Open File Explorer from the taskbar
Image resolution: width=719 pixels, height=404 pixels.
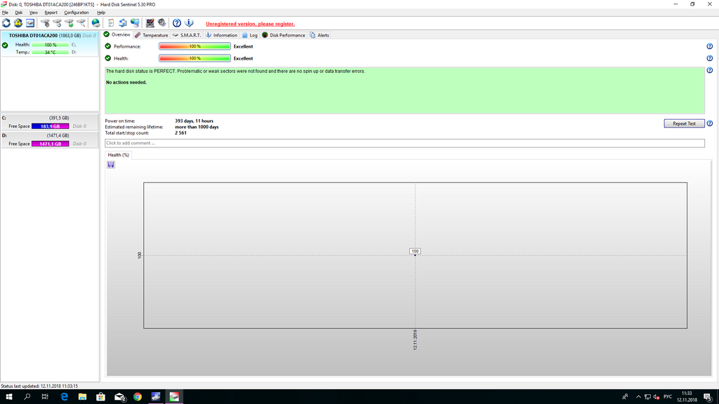pyautogui.click(x=83, y=397)
